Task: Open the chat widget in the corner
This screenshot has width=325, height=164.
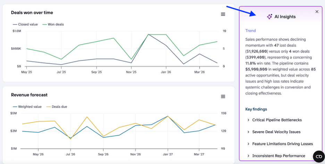Action: tap(319, 157)
